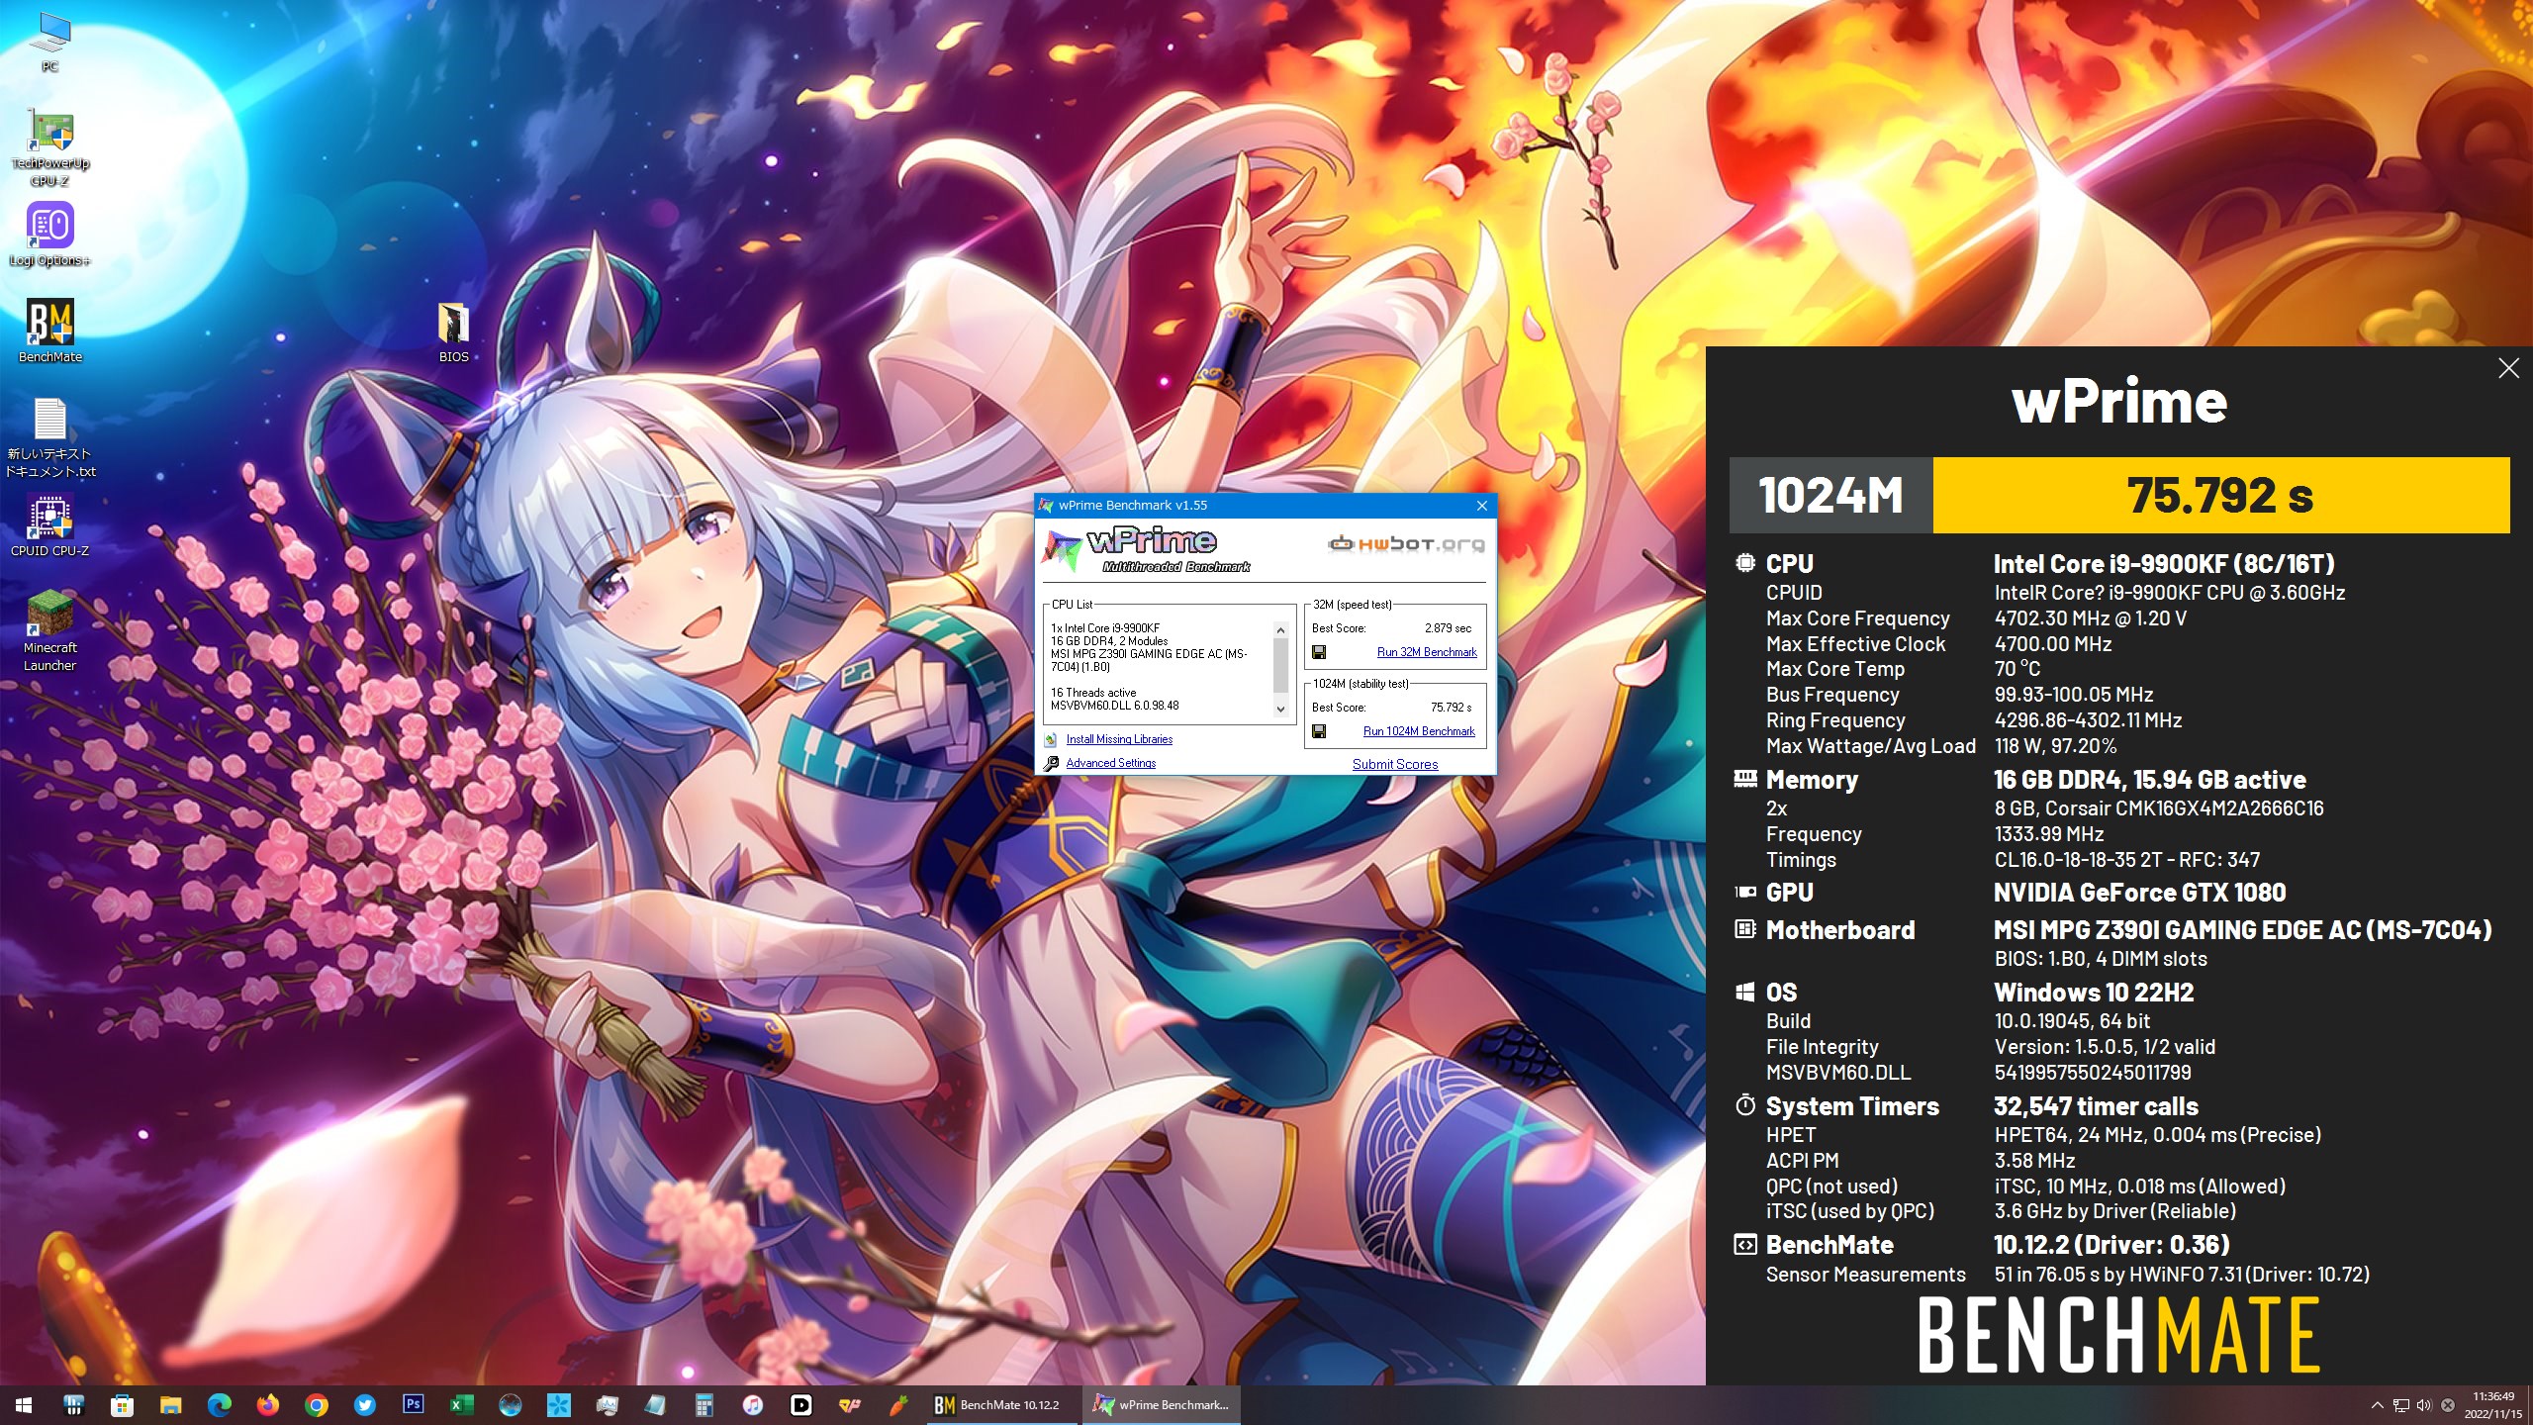This screenshot has height=1425, width=2533.
Task: Switch to wPrime Benchmark taskbar button
Action: [x=1162, y=1405]
